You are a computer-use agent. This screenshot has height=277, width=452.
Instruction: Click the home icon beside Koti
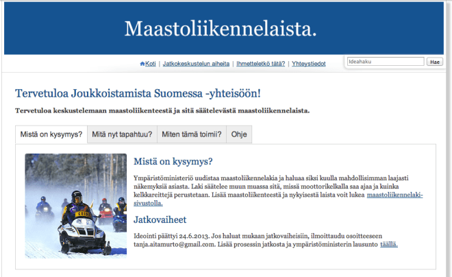click(142, 64)
